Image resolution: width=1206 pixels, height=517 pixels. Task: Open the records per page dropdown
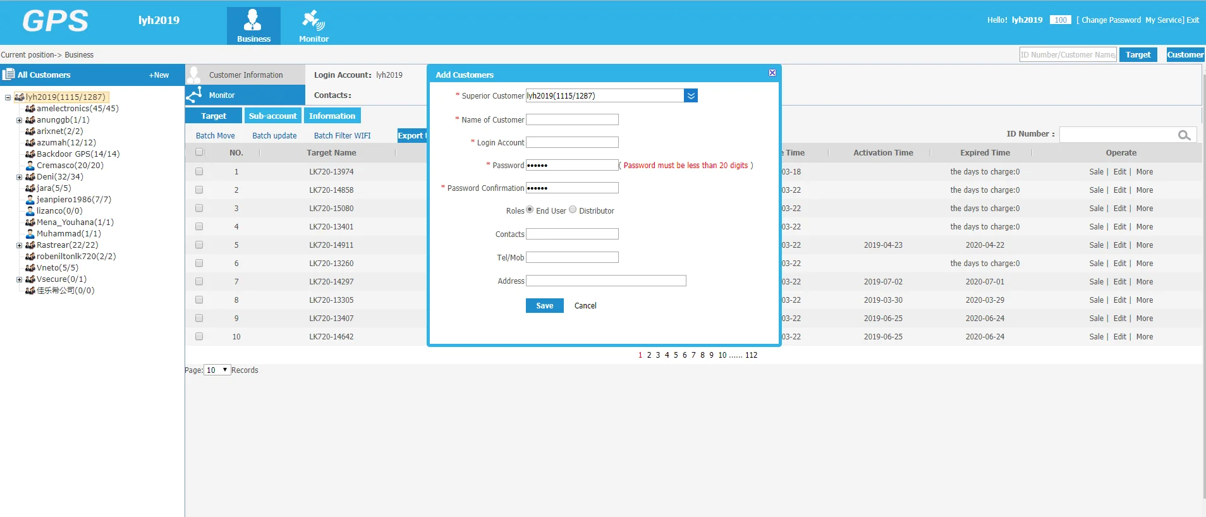[217, 370]
